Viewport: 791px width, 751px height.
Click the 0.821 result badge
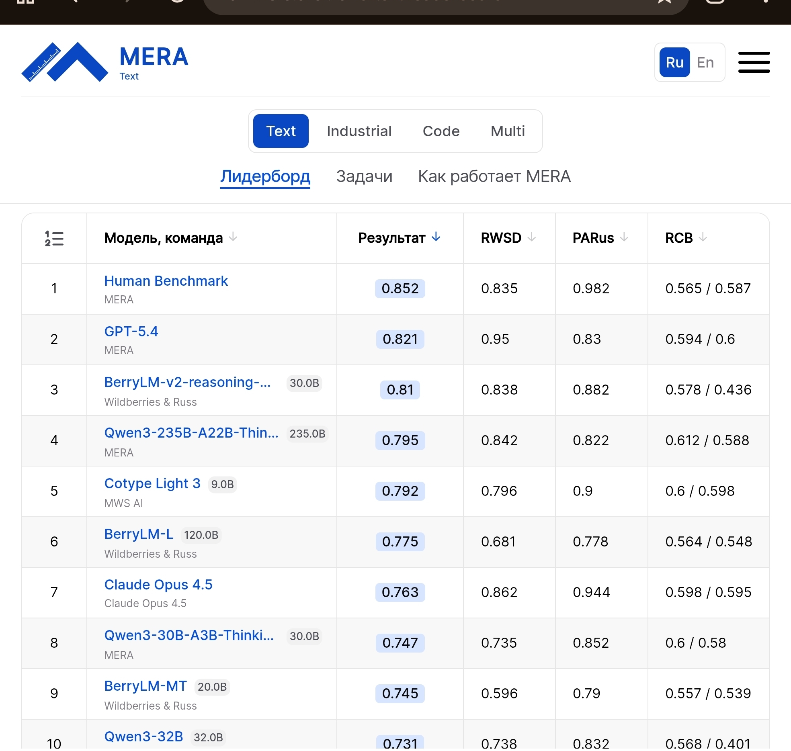point(400,339)
